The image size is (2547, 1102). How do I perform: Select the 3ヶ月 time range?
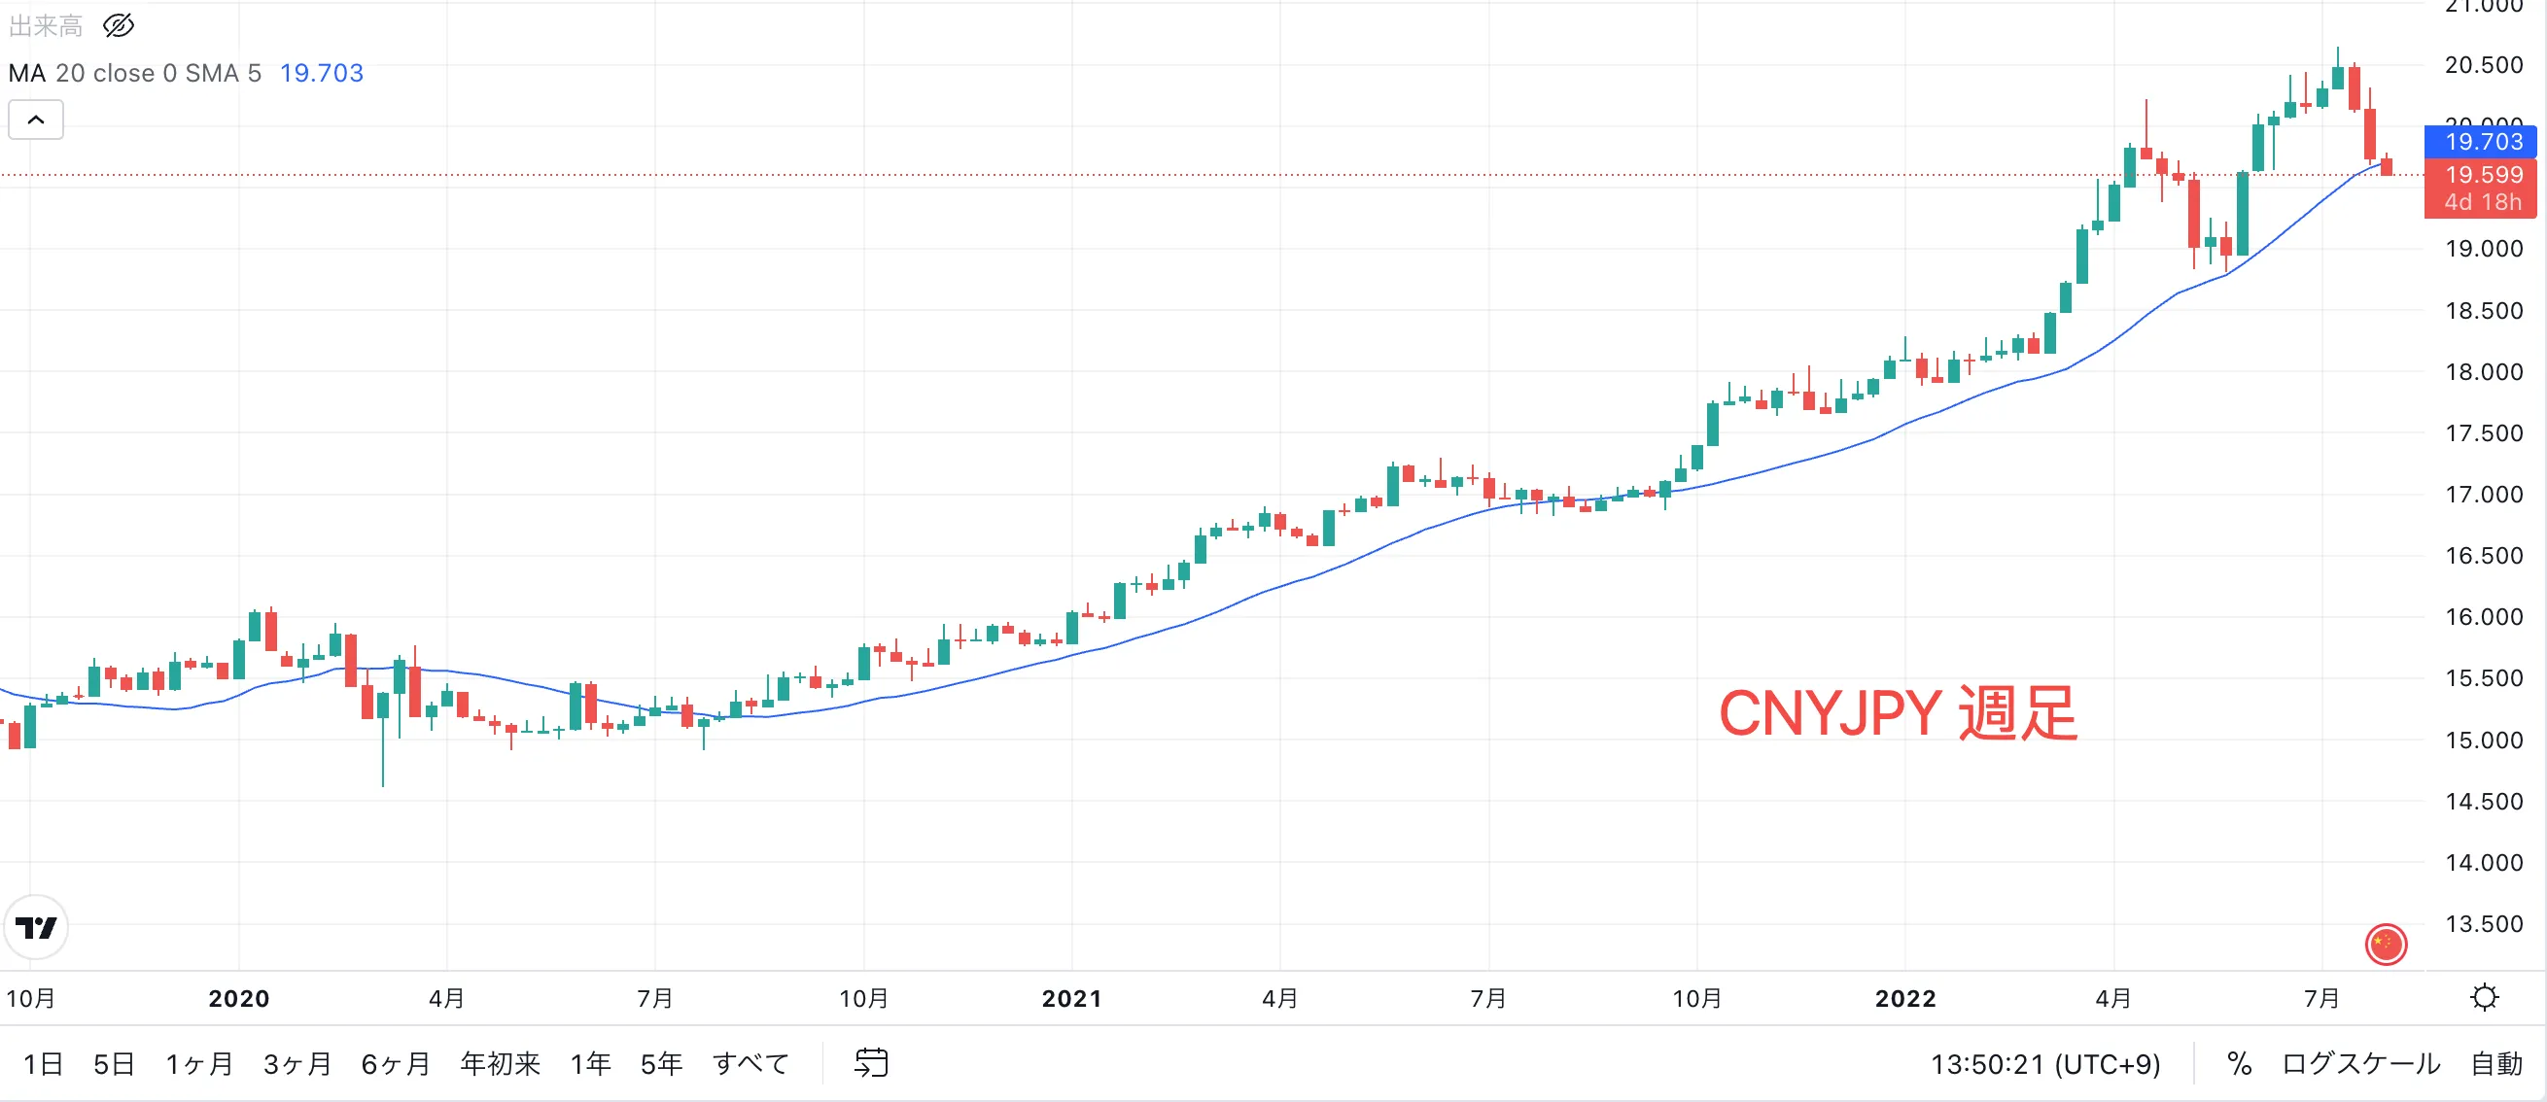tap(297, 1064)
